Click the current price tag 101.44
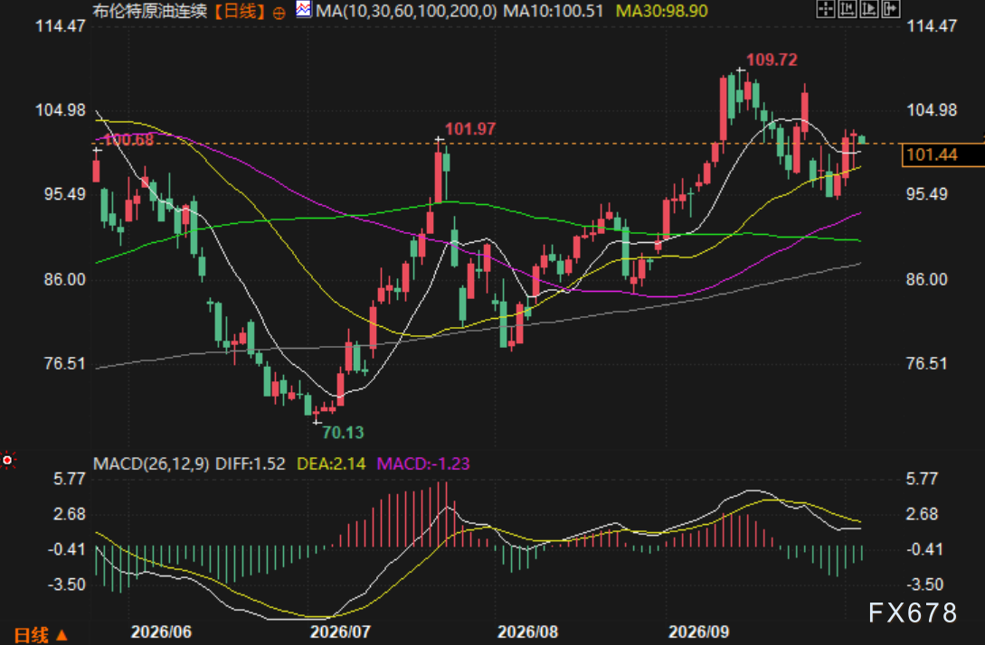 click(x=942, y=155)
